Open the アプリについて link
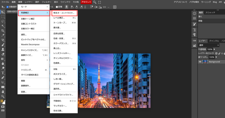225x118 pixels. [181, 2]
